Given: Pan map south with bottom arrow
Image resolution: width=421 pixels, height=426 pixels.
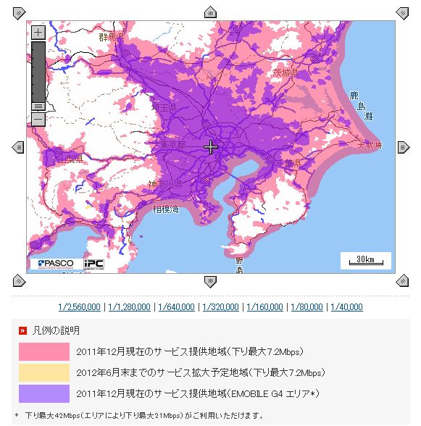Looking at the screenshot, I should point(210,281).
